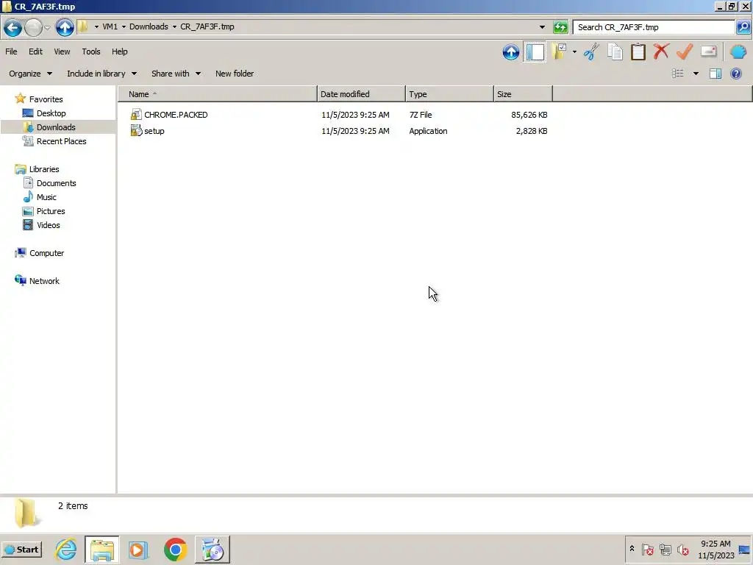
Task: Sort by the Name column header
Action: (218, 94)
